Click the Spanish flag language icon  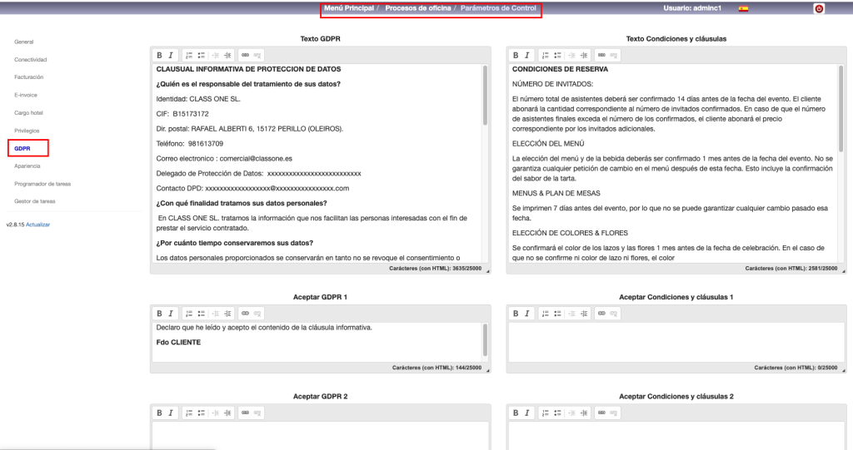tap(743, 8)
